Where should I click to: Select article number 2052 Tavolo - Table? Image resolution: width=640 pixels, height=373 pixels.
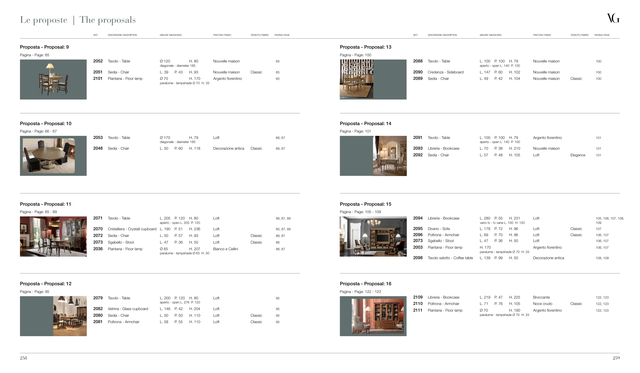pyautogui.click(x=98, y=61)
